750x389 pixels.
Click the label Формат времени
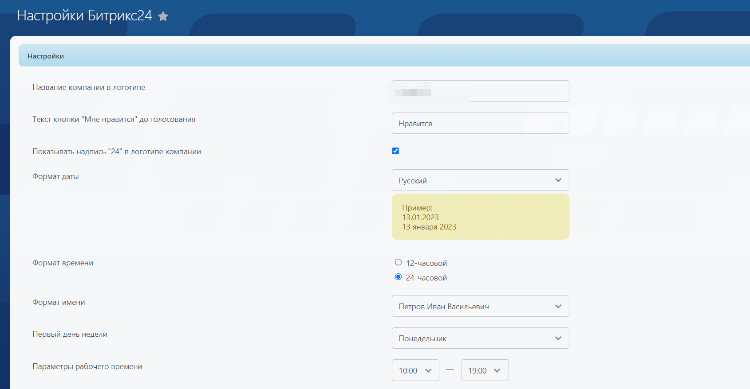[63, 263]
